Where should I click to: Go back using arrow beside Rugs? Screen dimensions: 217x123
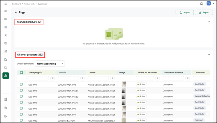(x=16, y=12)
